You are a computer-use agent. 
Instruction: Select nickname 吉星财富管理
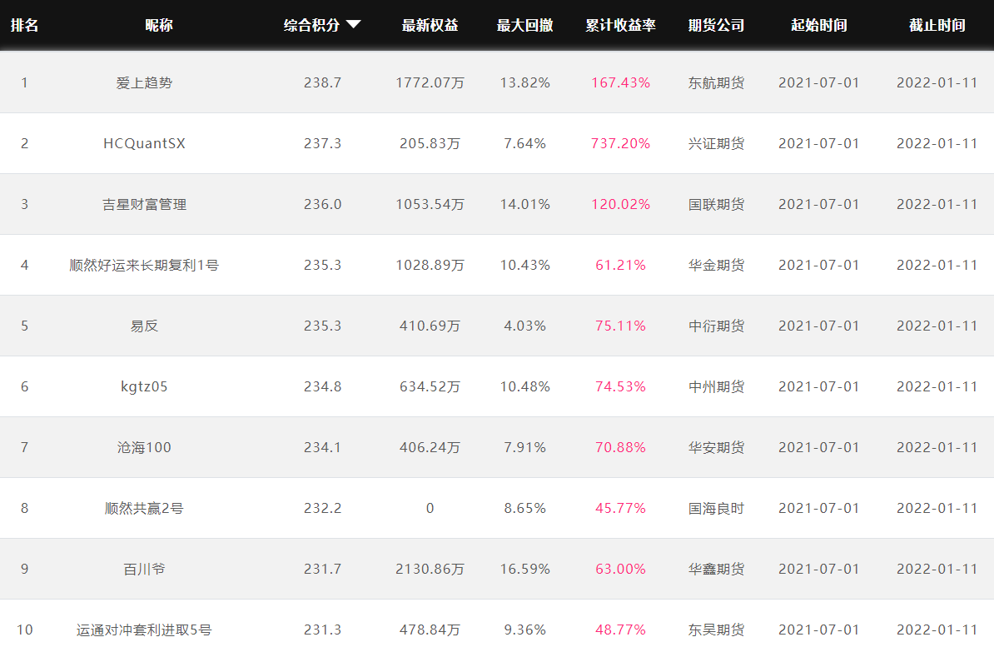[144, 205]
